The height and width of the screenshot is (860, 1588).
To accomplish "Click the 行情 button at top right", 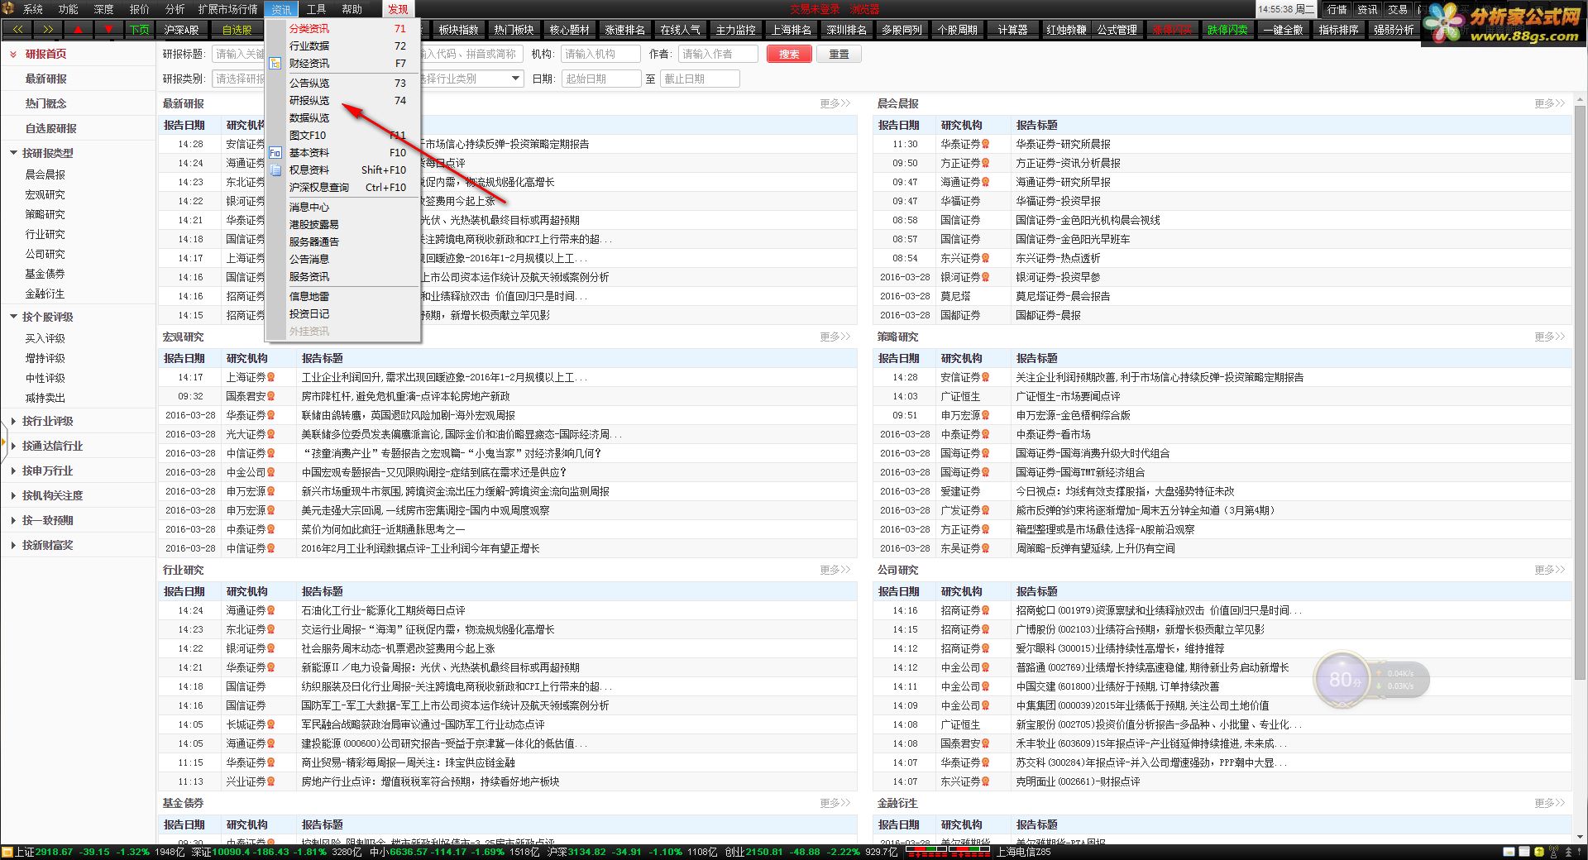I will tap(1337, 9).
